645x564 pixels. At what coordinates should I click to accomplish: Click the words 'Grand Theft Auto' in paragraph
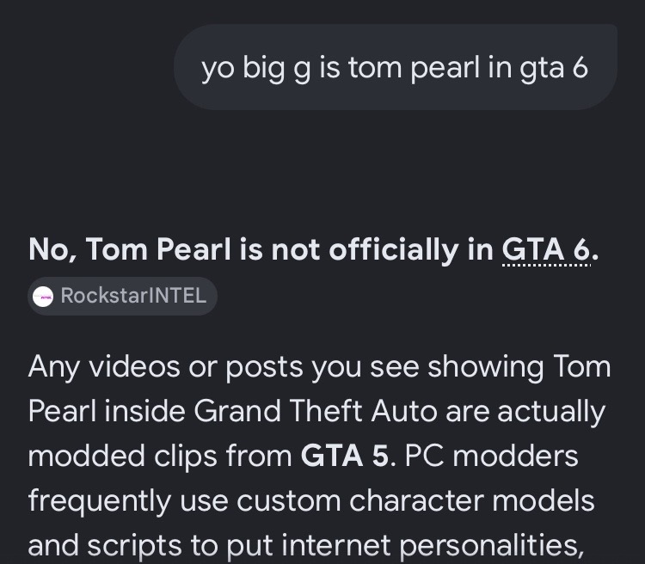tap(315, 411)
